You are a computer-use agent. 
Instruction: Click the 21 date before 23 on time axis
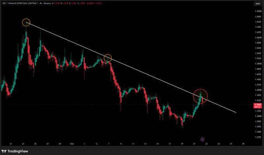click(x=11, y=144)
